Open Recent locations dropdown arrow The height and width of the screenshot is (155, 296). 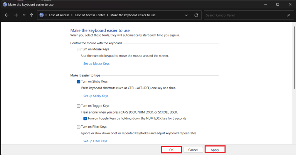[x=24, y=15]
